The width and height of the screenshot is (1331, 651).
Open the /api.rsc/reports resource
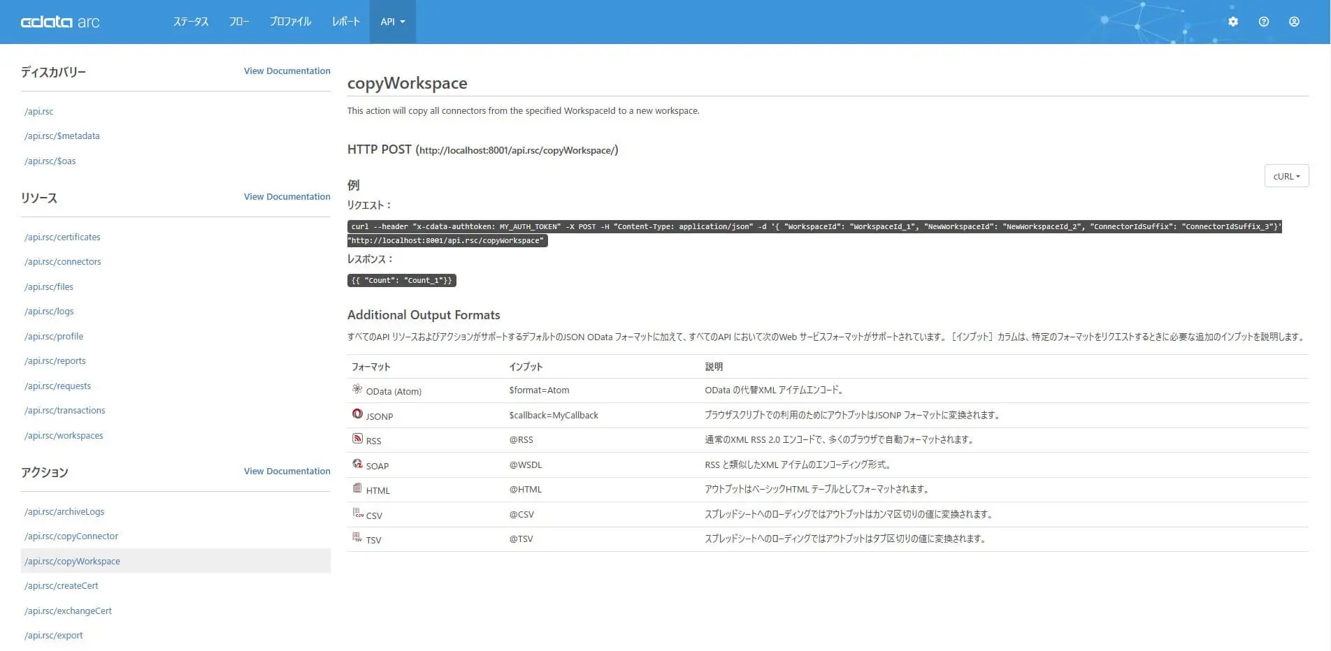tap(55, 361)
